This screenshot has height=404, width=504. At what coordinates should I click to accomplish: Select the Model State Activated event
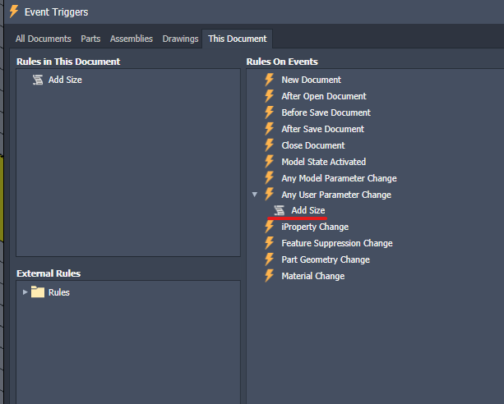click(323, 162)
